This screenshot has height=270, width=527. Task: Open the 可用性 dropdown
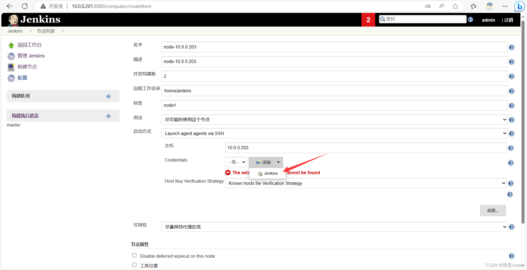(334, 227)
